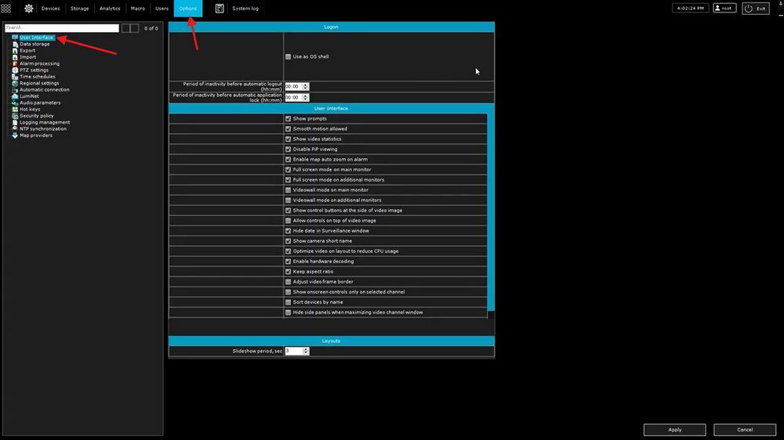784x440 pixels.
Task: Toggle Hide date in Surveillance window
Action: [x=288, y=231]
